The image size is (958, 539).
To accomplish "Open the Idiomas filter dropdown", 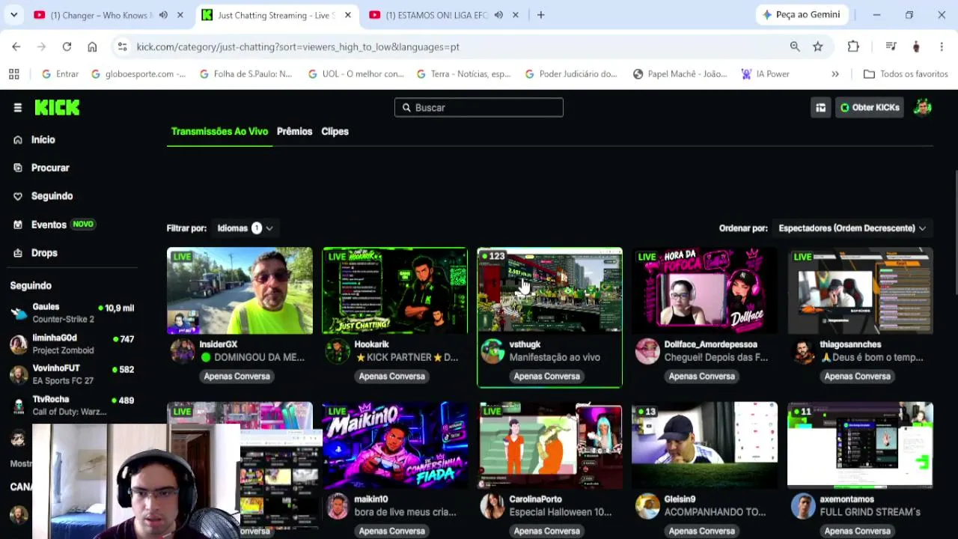I will pyautogui.click(x=245, y=228).
